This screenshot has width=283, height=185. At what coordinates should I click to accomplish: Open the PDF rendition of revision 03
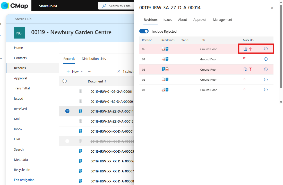pyautogui.click(x=167, y=69)
